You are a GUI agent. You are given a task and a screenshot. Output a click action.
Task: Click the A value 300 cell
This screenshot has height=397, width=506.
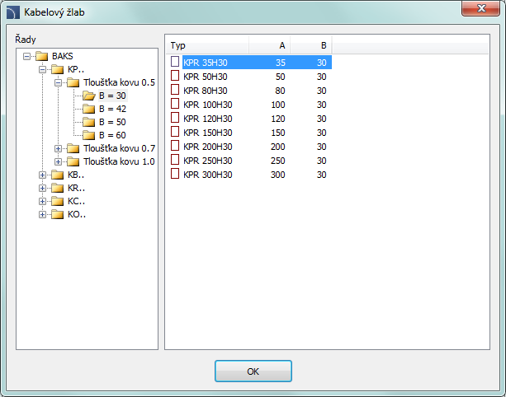[278, 175]
